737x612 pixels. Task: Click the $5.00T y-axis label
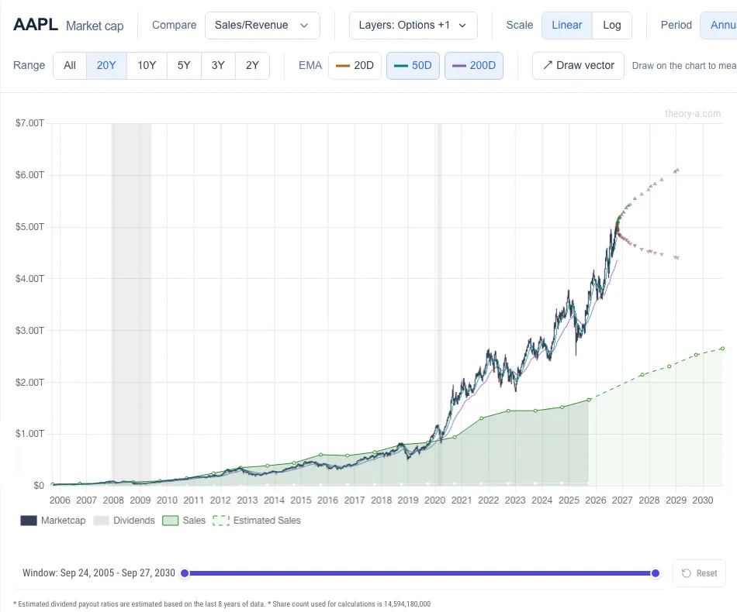click(29, 227)
